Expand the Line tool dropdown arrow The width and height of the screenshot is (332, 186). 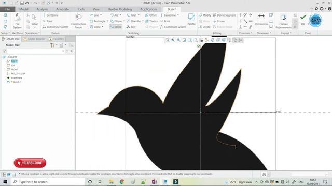pos(101,15)
